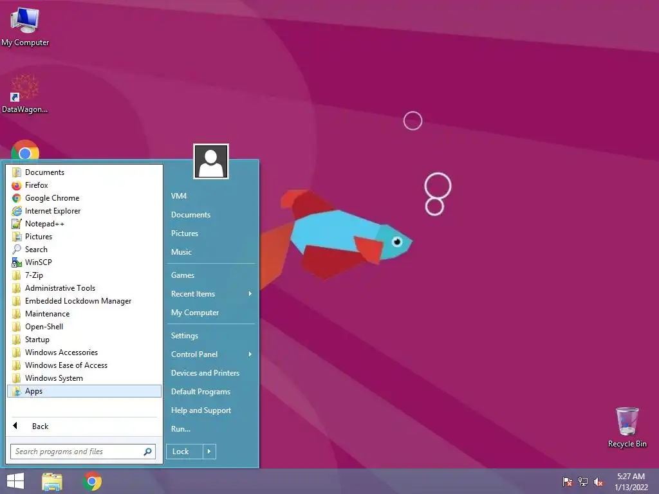This screenshot has width=659, height=494.
Task: Select the DataWagon desktop shortcut
Action: tap(25, 94)
